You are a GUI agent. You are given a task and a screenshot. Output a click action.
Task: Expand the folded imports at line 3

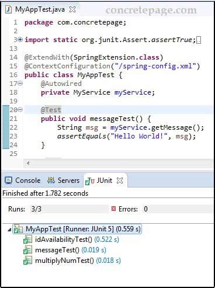(x=20, y=40)
